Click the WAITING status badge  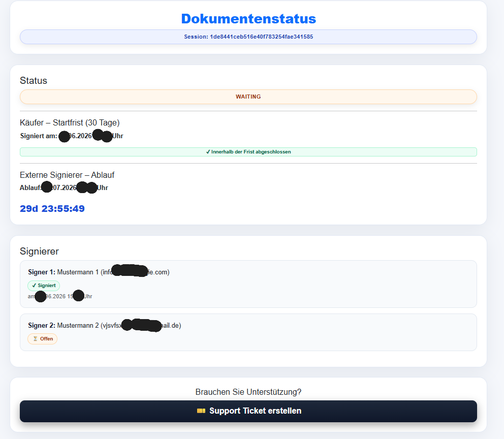pos(248,97)
